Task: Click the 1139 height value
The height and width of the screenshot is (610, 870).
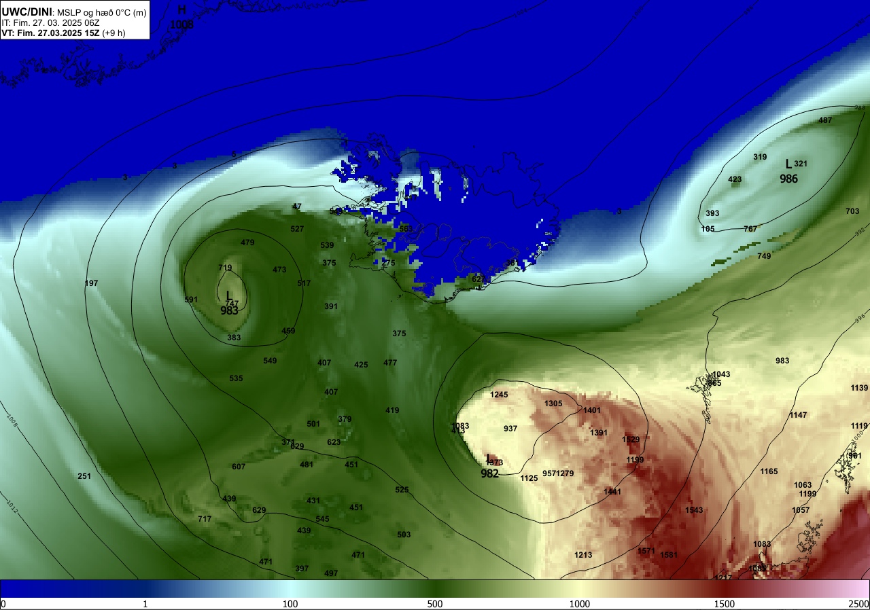Action: click(x=859, y=388)
